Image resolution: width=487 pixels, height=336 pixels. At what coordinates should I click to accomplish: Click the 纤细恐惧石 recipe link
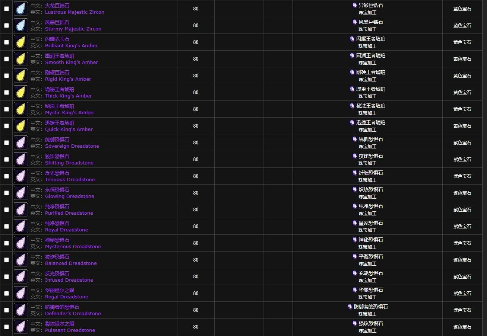pyautogui.click(x=371, y=173)
